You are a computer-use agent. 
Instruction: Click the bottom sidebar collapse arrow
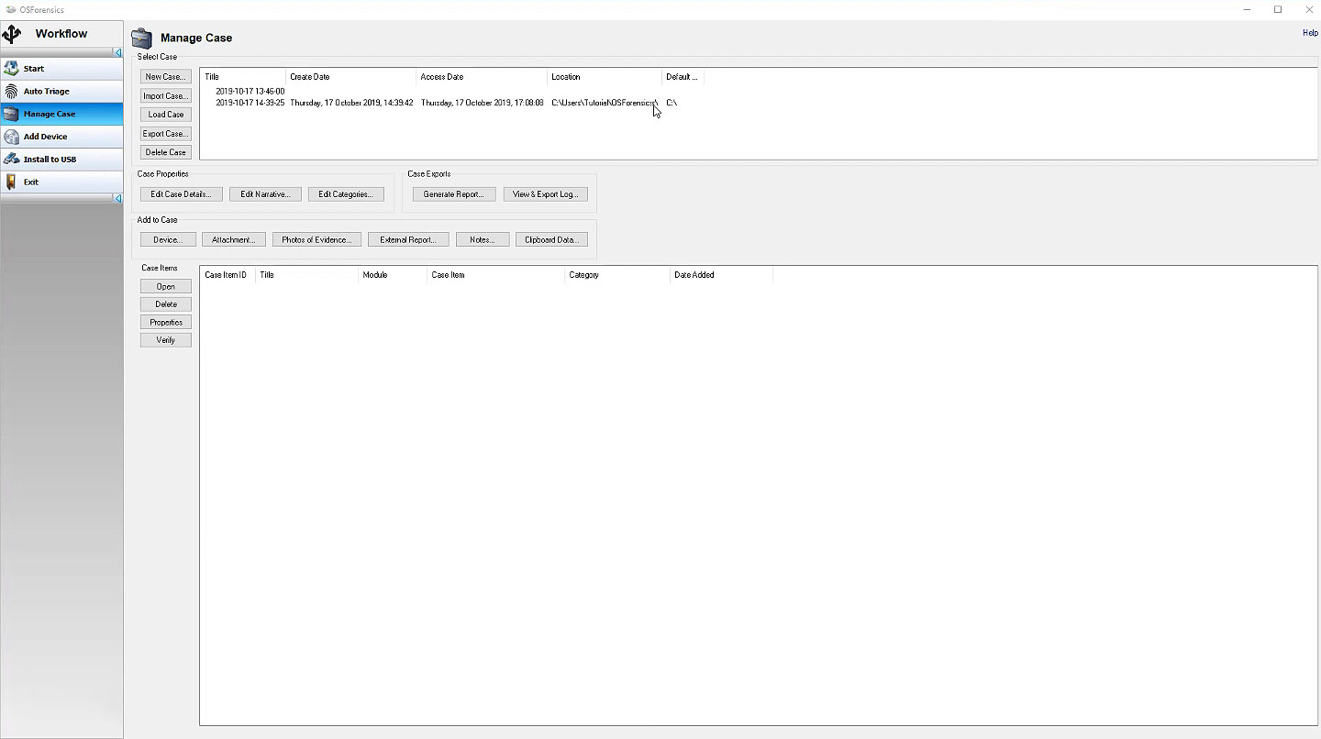pyautogui.click(x=117, y=198)
